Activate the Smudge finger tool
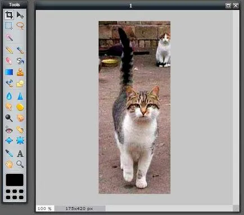Image resolution: width=244 pixels, height=215 pixels. [x=9, y=107]
